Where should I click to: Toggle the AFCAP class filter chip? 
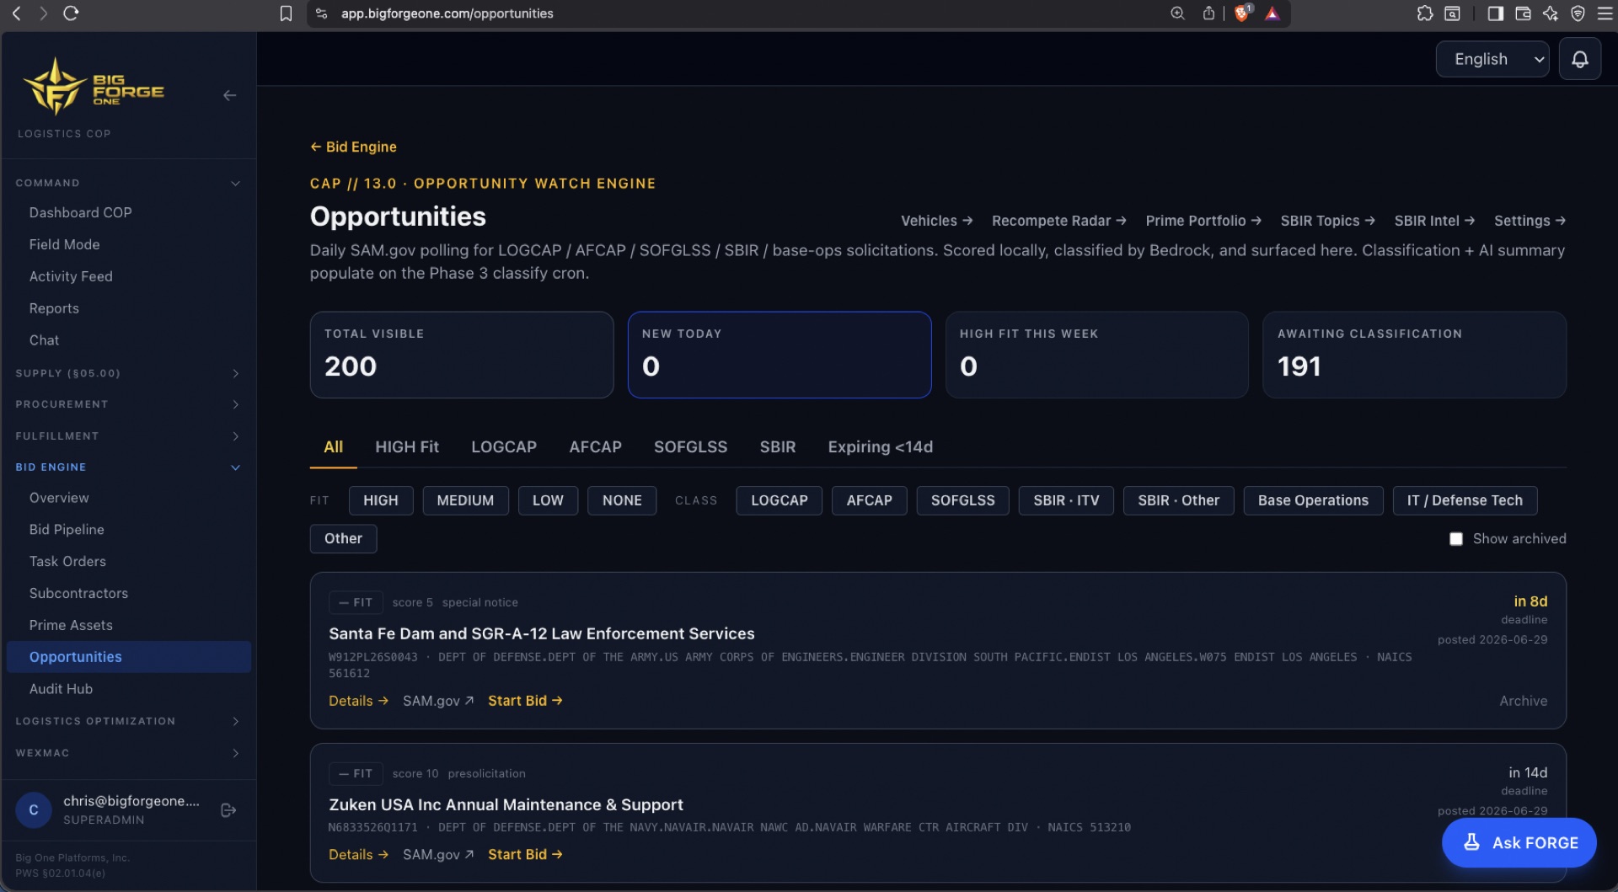tap(869, 500)
